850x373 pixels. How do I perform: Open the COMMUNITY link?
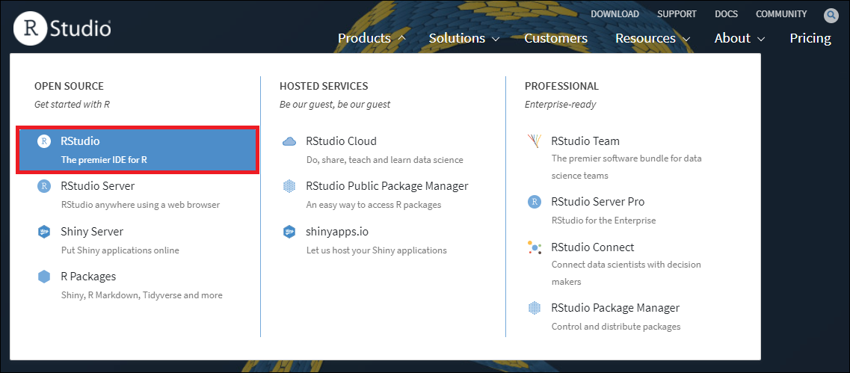click(781, 14)
